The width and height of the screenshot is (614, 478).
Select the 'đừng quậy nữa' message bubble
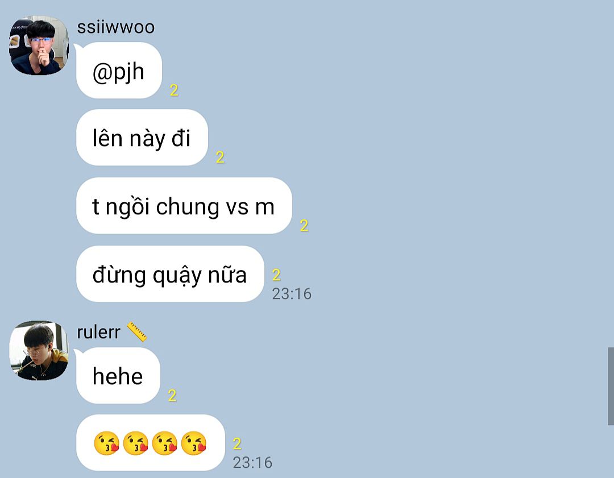click(x=171, y=273)
